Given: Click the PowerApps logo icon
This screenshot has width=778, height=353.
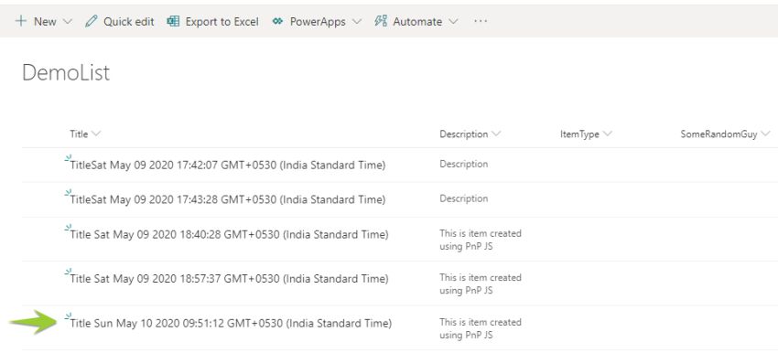Looking at the screenshot, I should pyautogui.click(x=278, y=21).
